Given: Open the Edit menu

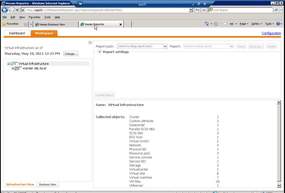Looking at the screenshot, I should 13,17.
